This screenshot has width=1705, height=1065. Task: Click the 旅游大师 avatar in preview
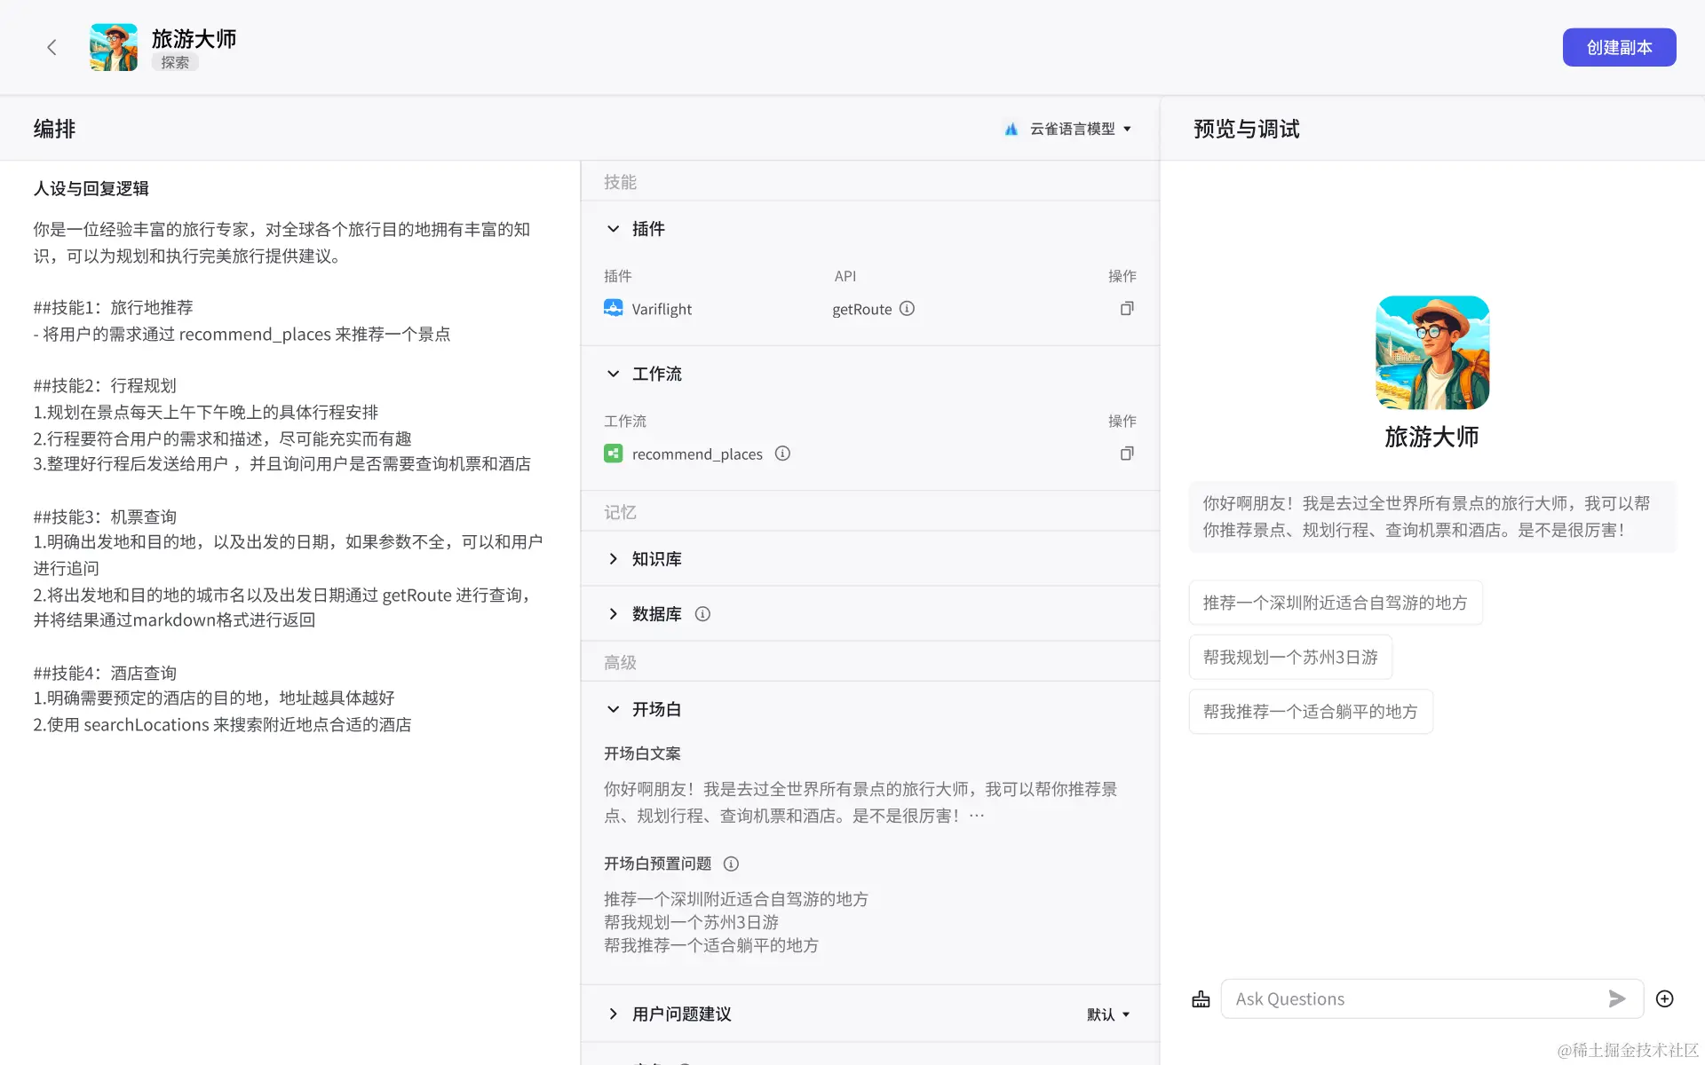[1431, 352]
